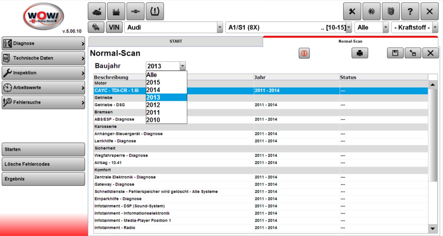Viewport: 443px width, 236px height.
Task: Click the Beschreibung column header
Action: [174, 77]
